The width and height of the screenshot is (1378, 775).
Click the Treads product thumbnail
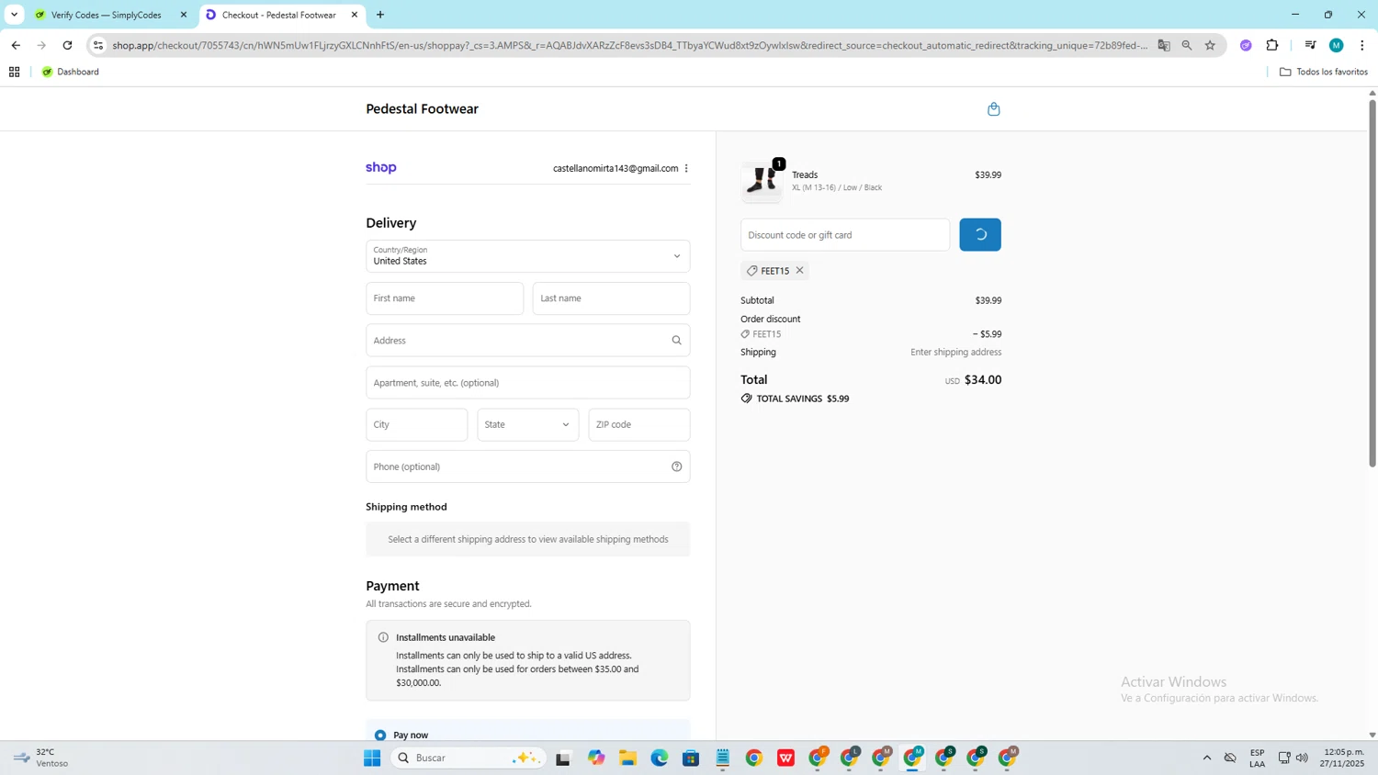pyautogui.click(x=762, y=181)
